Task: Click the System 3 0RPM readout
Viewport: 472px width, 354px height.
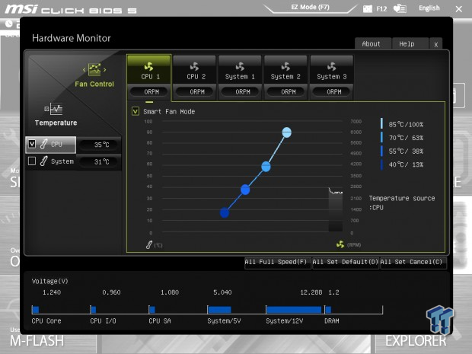Action: tap(332, 92)
